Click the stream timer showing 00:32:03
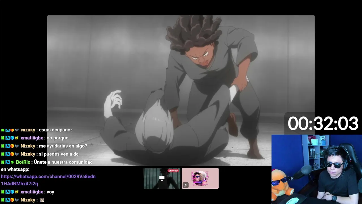 point(323,124)
